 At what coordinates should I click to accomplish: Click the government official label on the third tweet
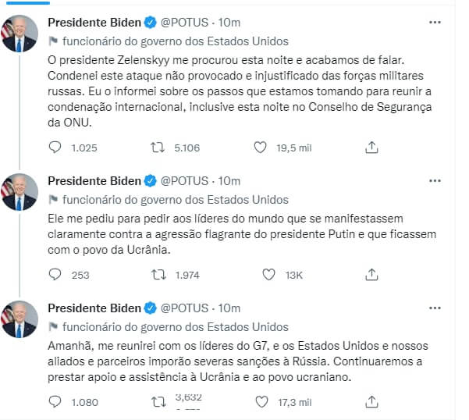175,327
